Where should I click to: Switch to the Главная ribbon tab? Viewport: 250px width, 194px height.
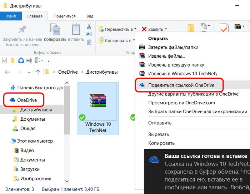tap(35, 16)
